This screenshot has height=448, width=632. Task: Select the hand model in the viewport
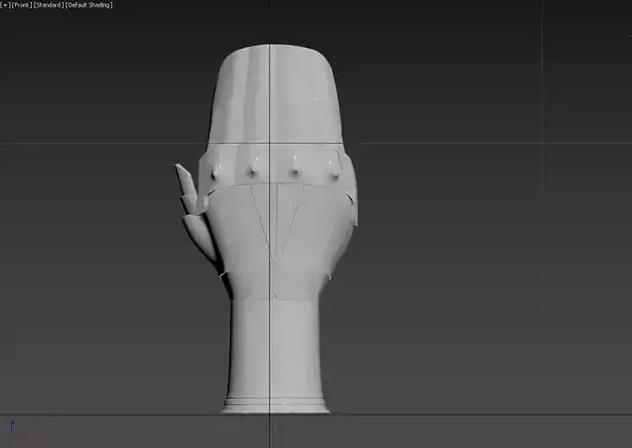[274, 230]
